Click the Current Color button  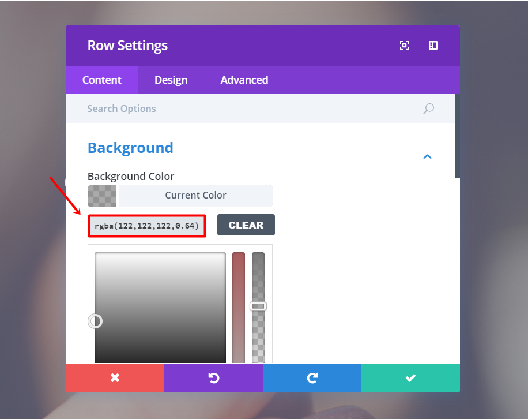195,196
